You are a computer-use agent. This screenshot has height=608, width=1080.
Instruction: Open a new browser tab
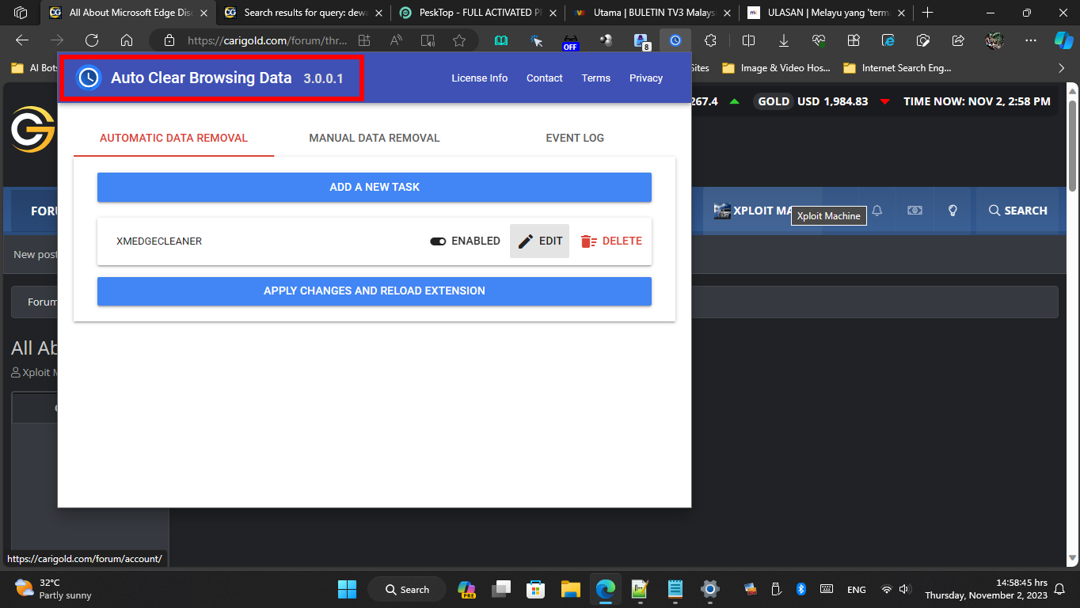coord(928,13)
